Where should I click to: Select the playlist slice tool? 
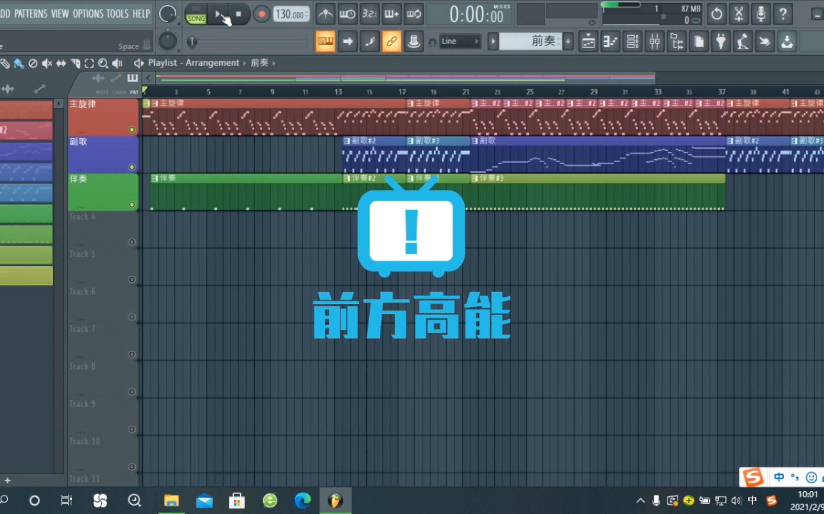[75, 63]
